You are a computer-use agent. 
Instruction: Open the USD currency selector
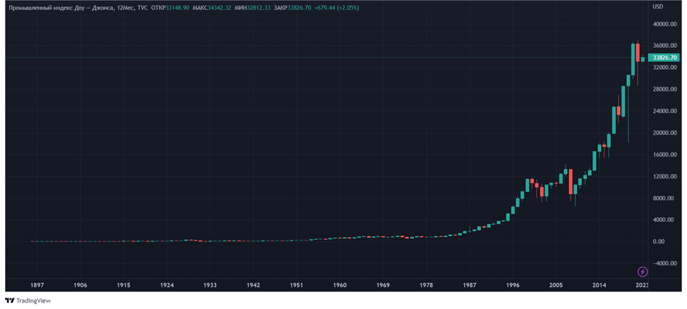click(658, 7)
